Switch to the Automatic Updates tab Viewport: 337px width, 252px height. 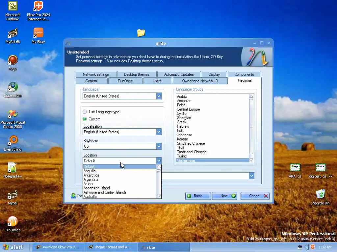(x=179, y=74)
